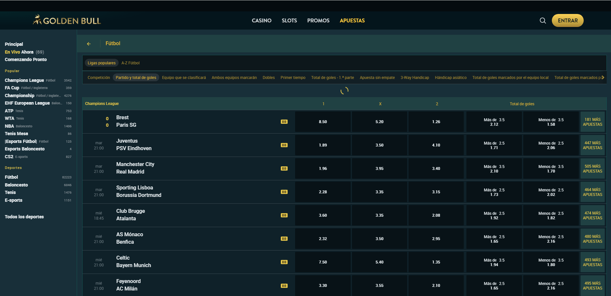Select Equipo que se clasificará tab

184,78
